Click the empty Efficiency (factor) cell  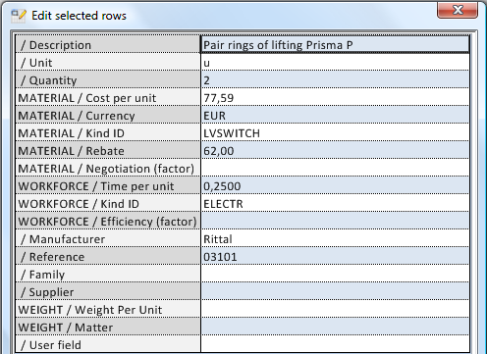click(335, 221)
